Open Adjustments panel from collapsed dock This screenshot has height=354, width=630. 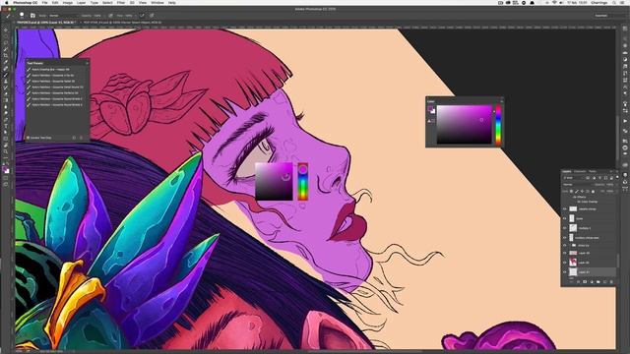625,59
